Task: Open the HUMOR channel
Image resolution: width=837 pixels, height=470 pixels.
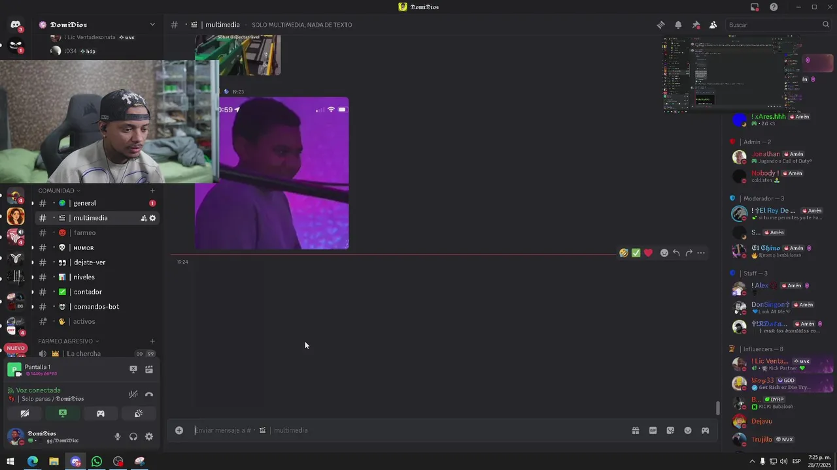Action: pos(97,247)
